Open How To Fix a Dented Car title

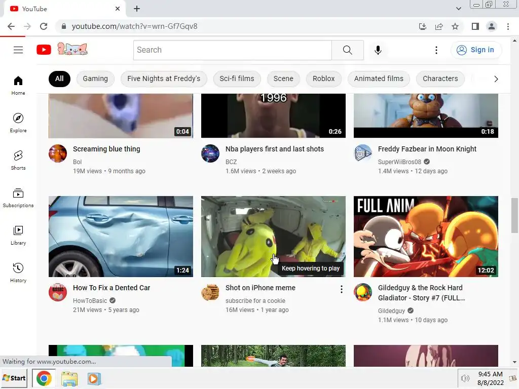(112, 288)
